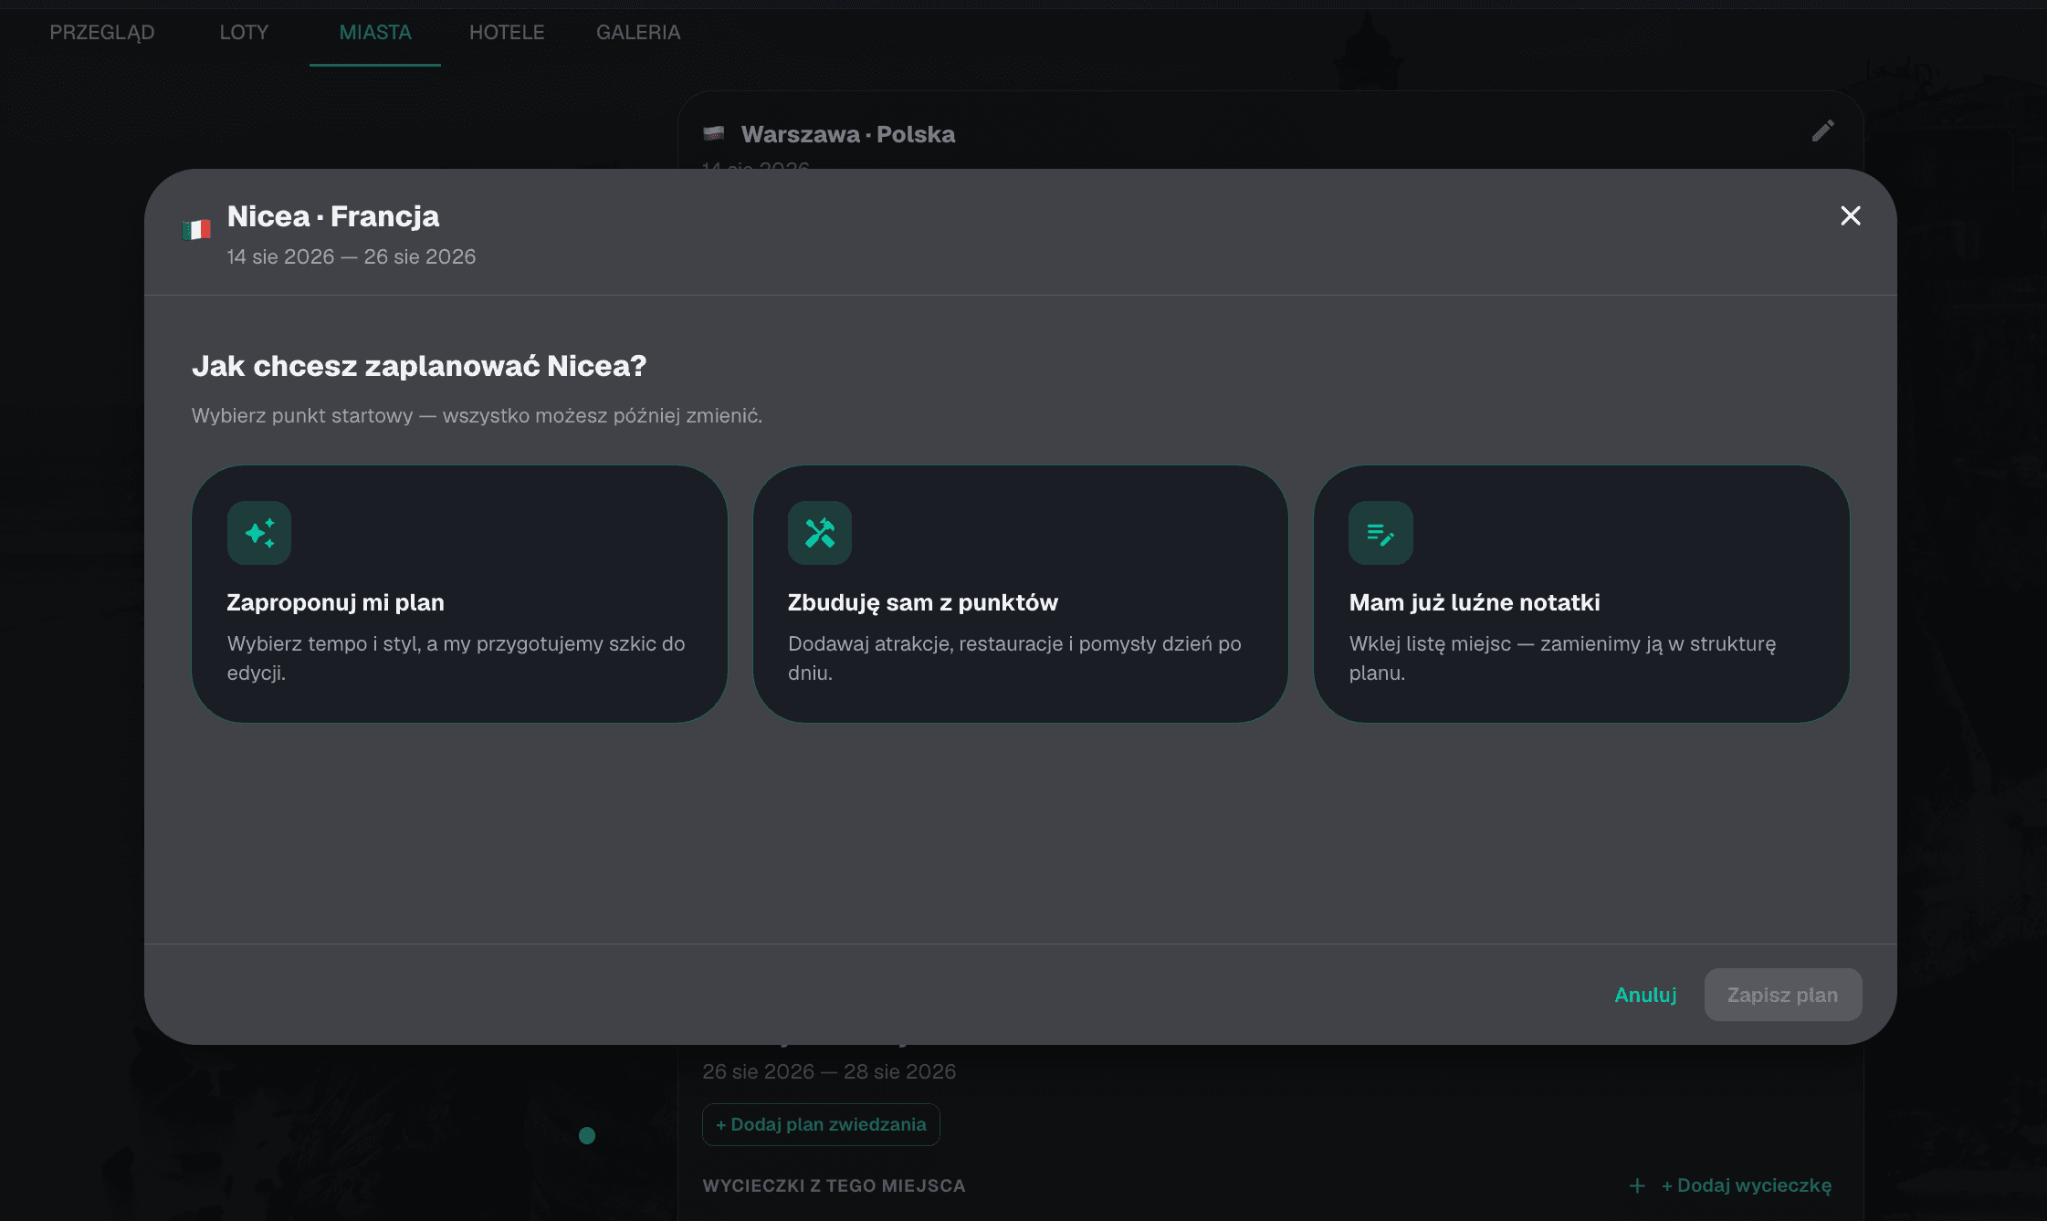The image size is (2047, 1221).
Task: Open the GALERIA tab
Action: click(x=638, y=33)
